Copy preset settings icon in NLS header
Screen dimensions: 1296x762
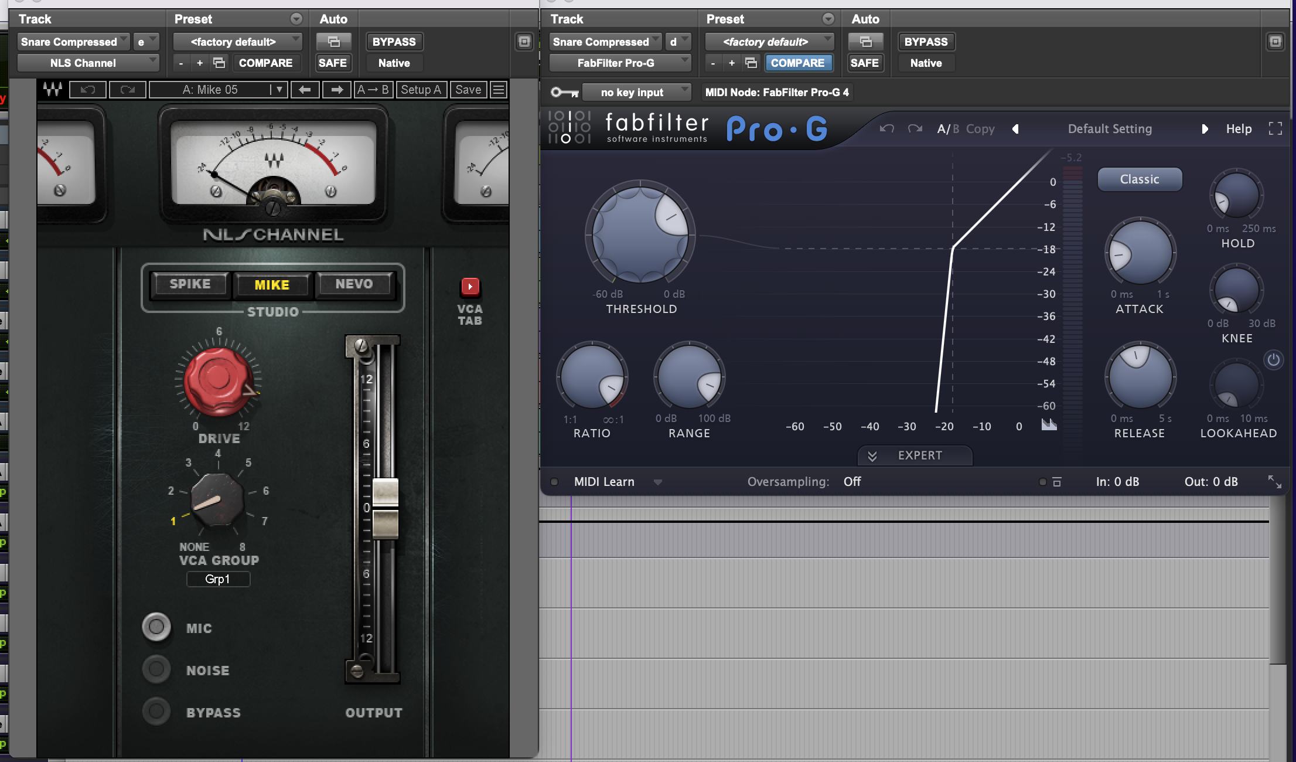[219, 63]
